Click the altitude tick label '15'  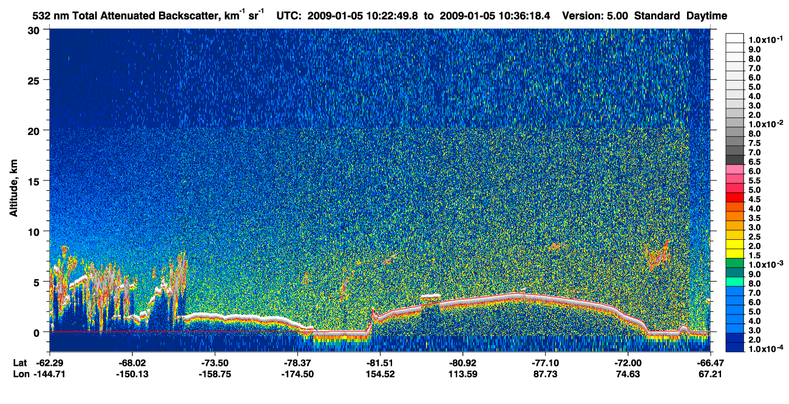[x=35, y=180]
